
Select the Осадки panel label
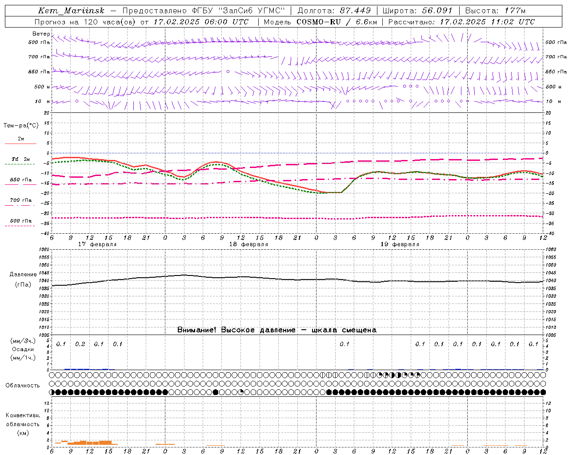23,349
